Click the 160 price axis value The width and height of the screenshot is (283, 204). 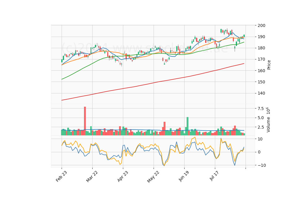coord(261,71)
